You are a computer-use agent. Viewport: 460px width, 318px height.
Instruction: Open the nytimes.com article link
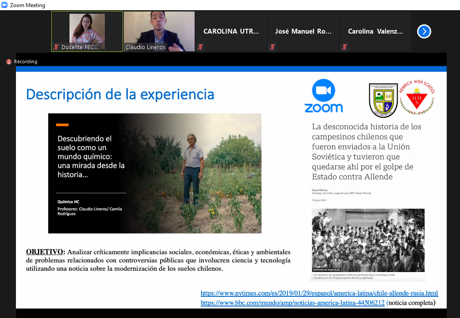point(319,293)
